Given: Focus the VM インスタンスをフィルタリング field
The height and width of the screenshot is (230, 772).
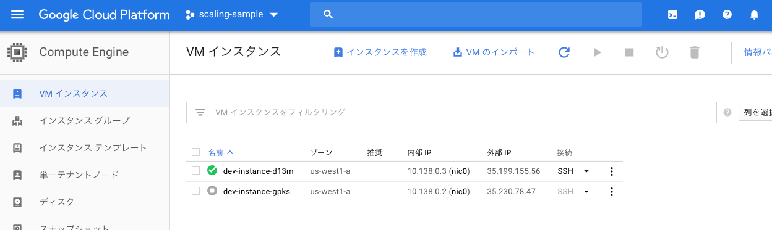Looking at the screenshot, I should coord(452,112).
